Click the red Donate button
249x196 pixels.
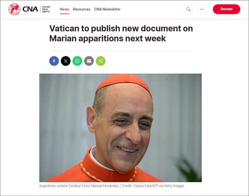tap(227, 9)
